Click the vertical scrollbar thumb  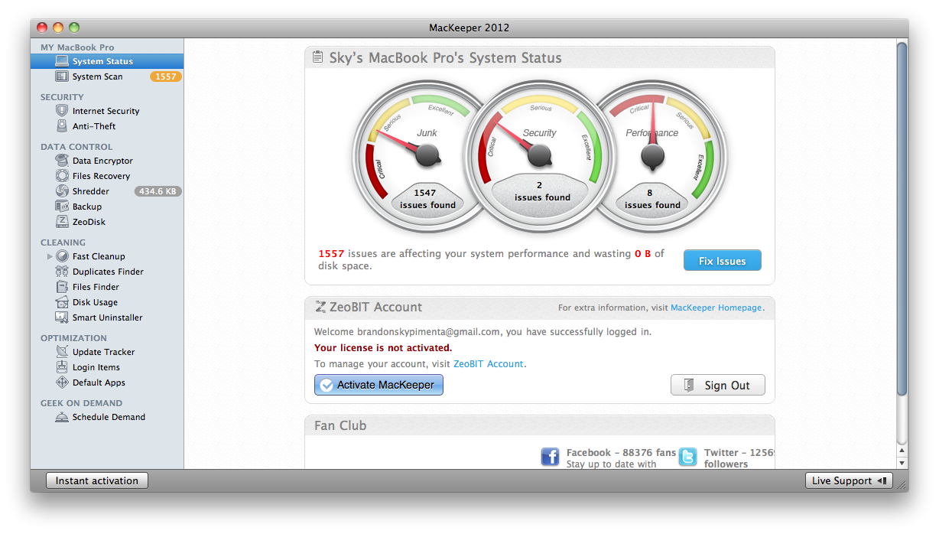(x=902, y=219)
